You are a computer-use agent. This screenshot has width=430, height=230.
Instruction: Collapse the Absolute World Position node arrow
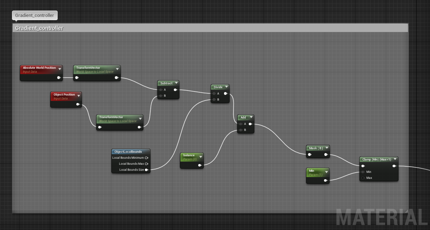point(60,69)
